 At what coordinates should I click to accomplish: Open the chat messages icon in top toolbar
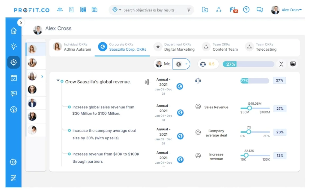click(260, 10)
